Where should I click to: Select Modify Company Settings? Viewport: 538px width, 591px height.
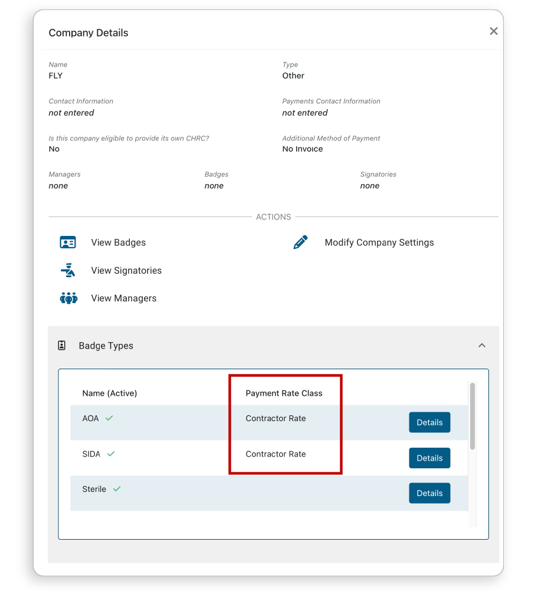click(379, 242)
